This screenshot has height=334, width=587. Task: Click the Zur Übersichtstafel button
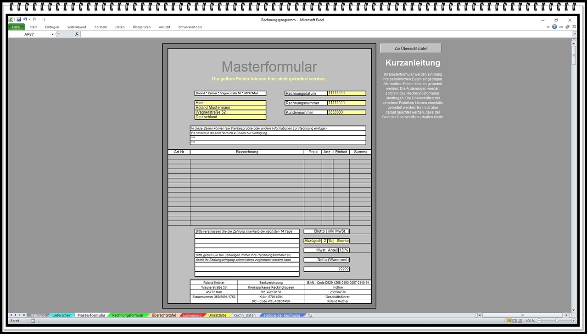[x=411, y=48]
